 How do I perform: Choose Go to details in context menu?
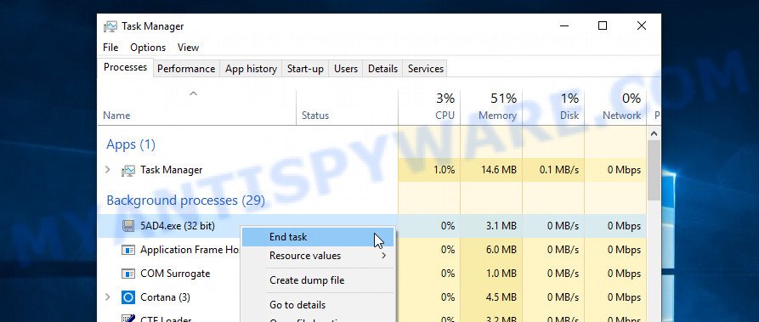pos(318,304)
